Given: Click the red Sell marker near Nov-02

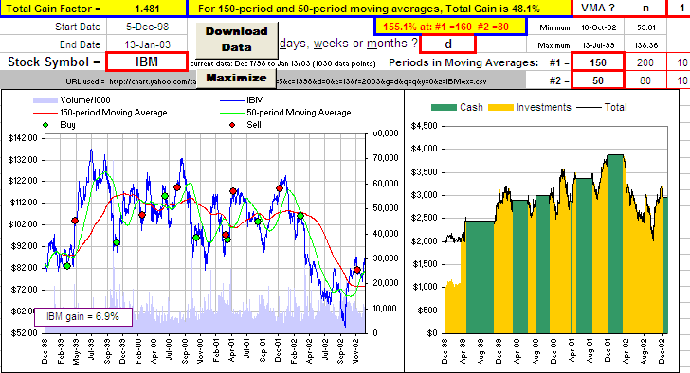Looking at the screenshot, I should click(357, 270).
